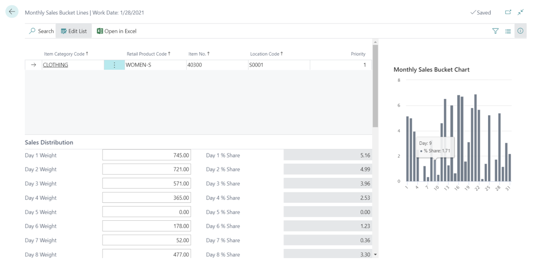Open row options three-dot menu
Screen dimensions: 552x265
click(114, 65)
